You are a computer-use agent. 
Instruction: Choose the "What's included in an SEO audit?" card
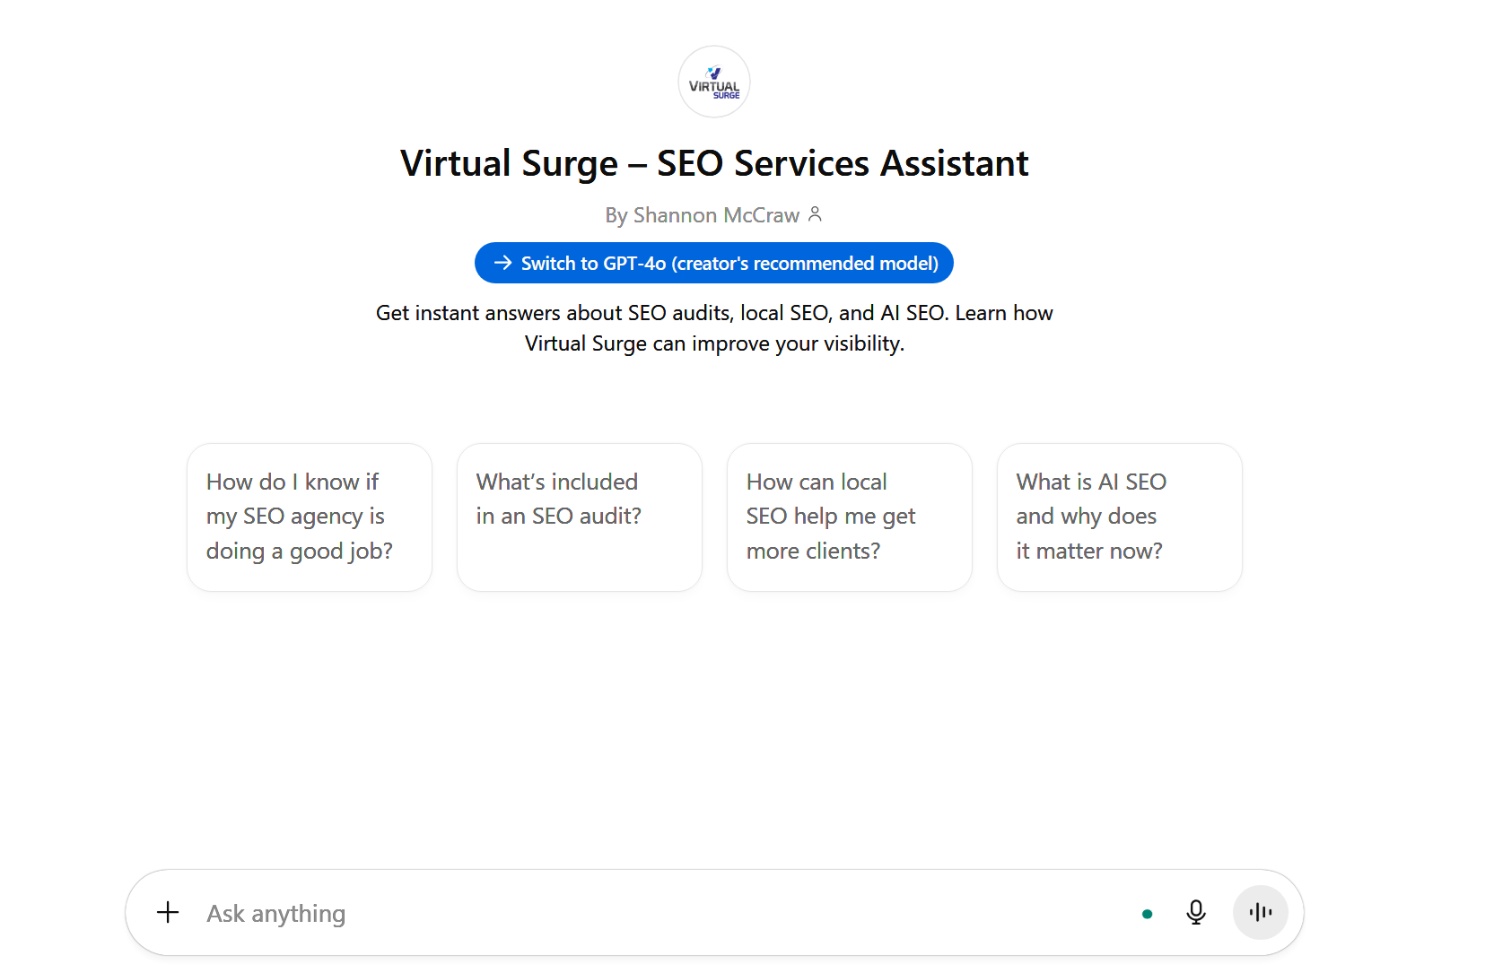click(579, 516)
